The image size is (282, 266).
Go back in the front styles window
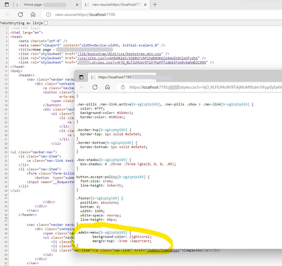pyautogui.click(x=82, y=87)
